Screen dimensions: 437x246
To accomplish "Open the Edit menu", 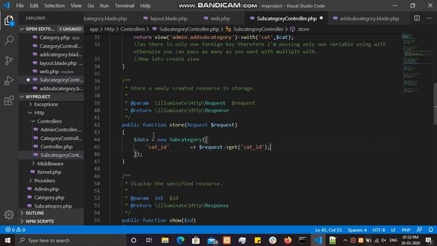I will click(34, 5).
